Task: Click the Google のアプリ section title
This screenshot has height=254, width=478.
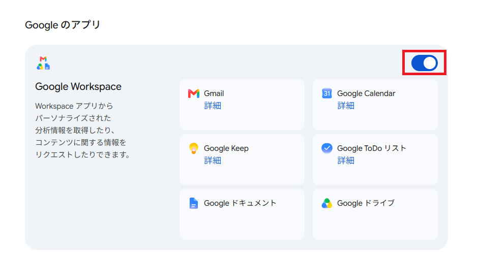Action: [x=63, y=25]
